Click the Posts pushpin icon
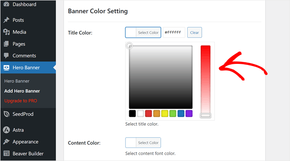290x161 pixels. coord(6,20)
